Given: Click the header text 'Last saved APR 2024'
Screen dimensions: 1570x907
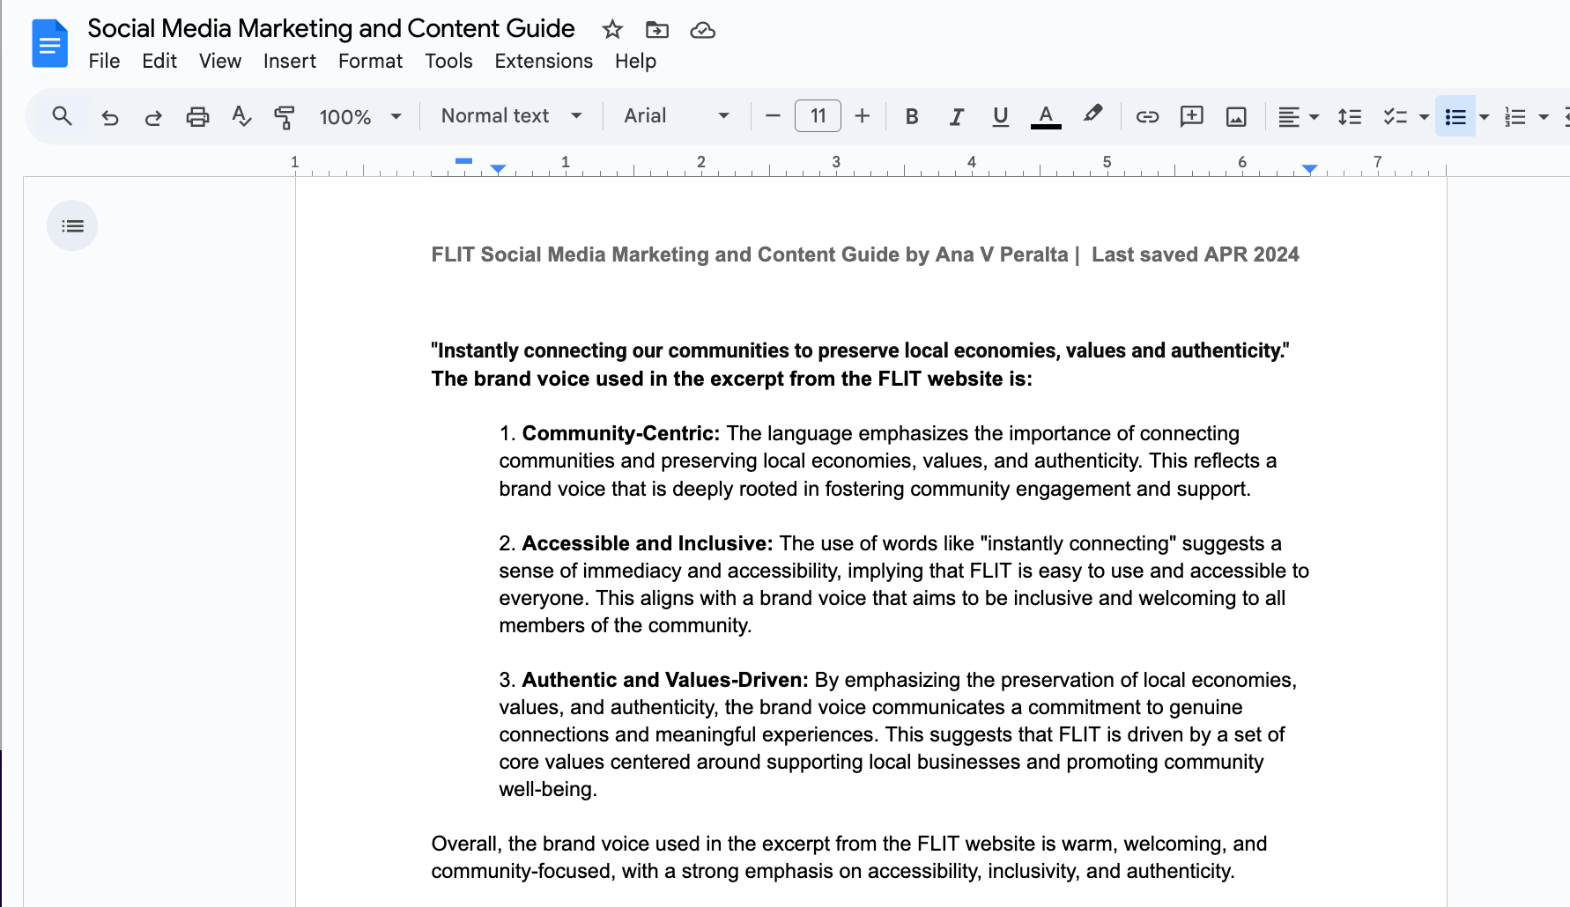Looking at the screenshot, I should [1196, 254].
